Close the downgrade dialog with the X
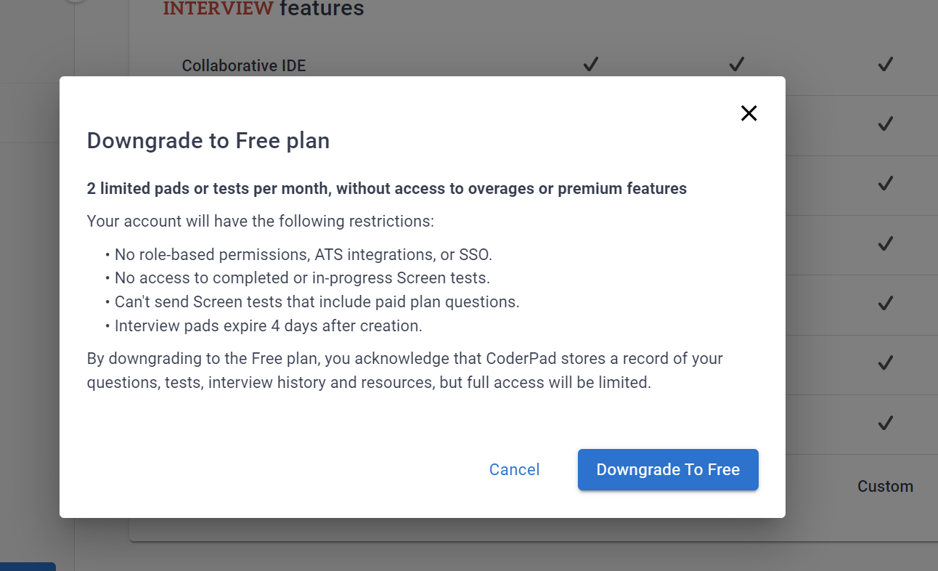 pyautogui.click(x=749, y=113)
